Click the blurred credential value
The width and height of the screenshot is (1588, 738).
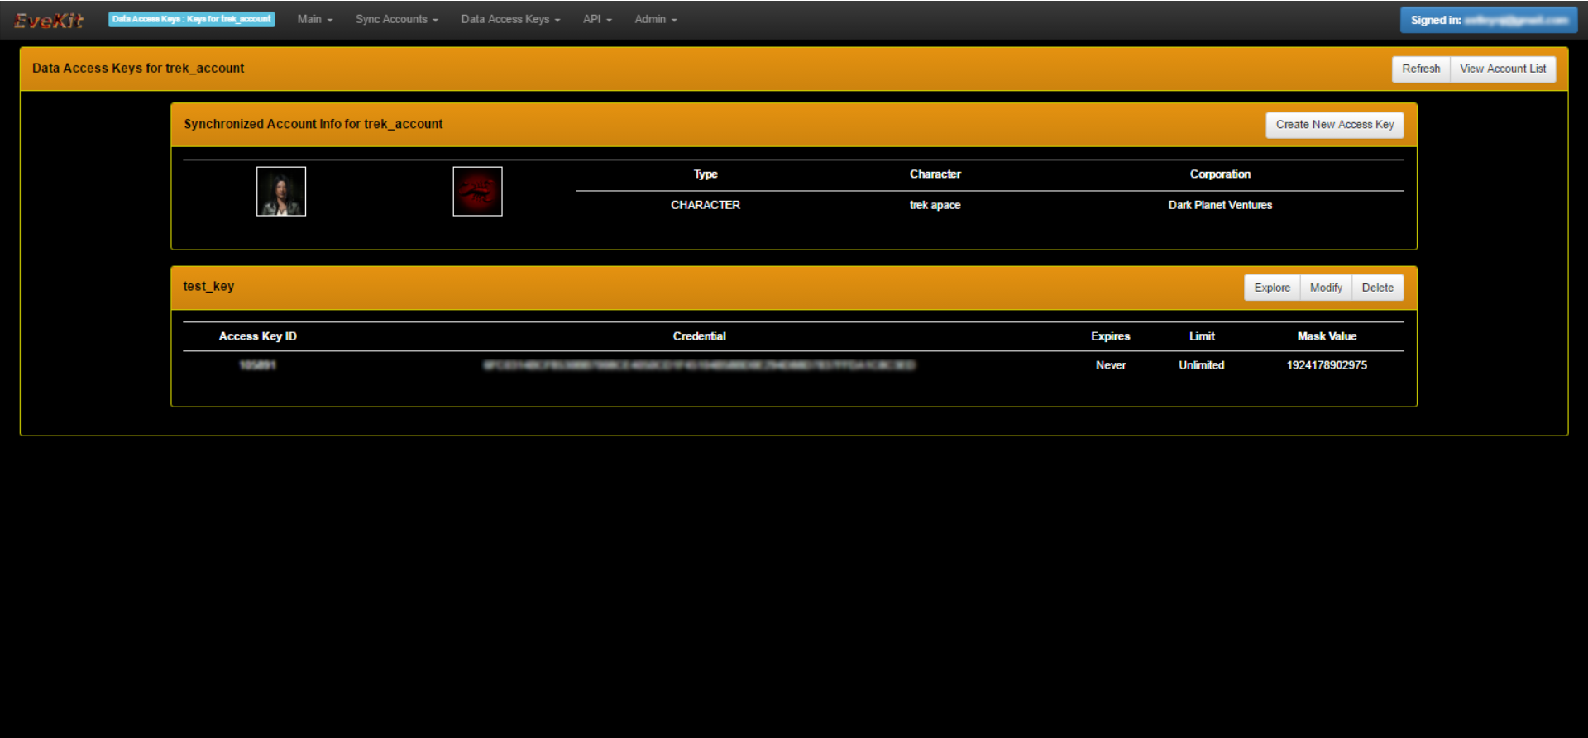[x=700, y=365]
